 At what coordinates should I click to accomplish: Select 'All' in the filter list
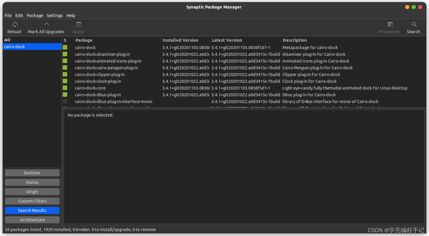pos(32,40)
